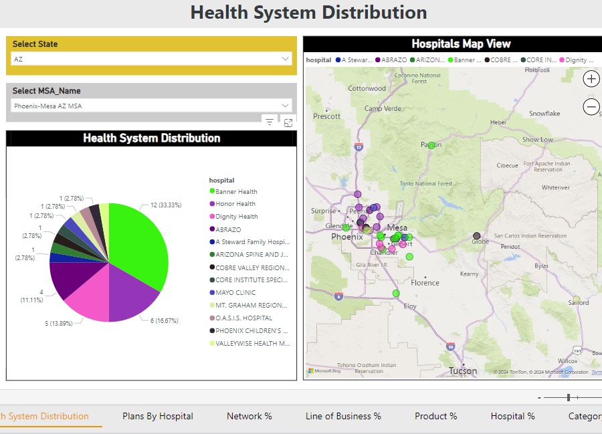Expand the Select State dropdown arrow
Screen dimensions: 602x434
click(285, 59)
